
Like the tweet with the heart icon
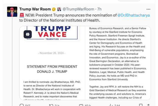coord(80,105)
